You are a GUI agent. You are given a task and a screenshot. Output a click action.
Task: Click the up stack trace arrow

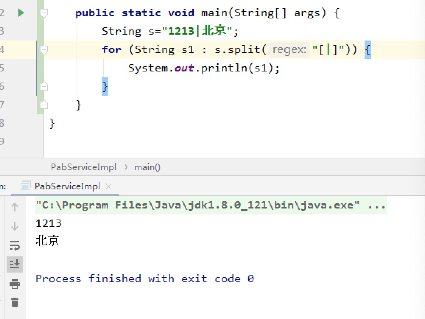15,207
